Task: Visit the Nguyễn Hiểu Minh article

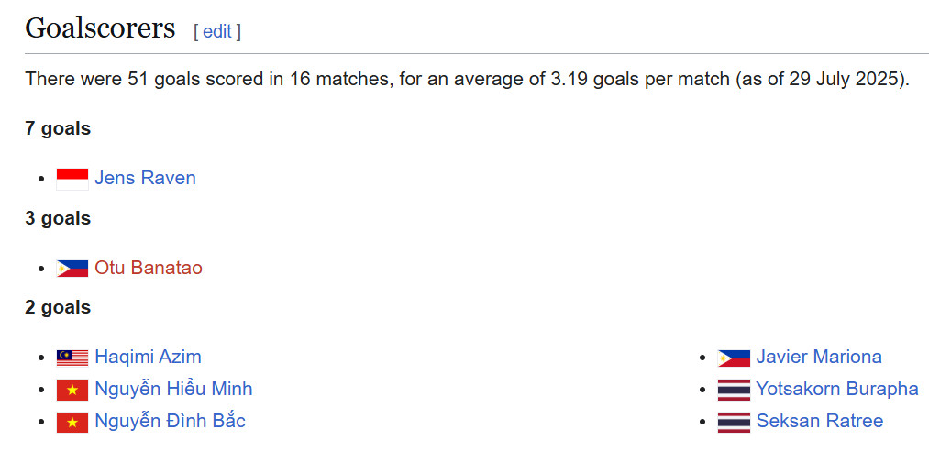Action: click(173, 389)
